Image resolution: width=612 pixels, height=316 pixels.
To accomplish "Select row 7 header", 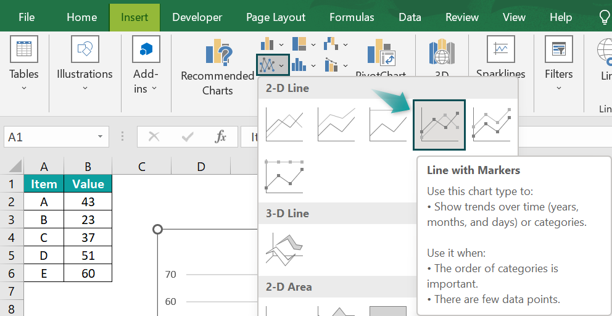I will click(12, 291).
